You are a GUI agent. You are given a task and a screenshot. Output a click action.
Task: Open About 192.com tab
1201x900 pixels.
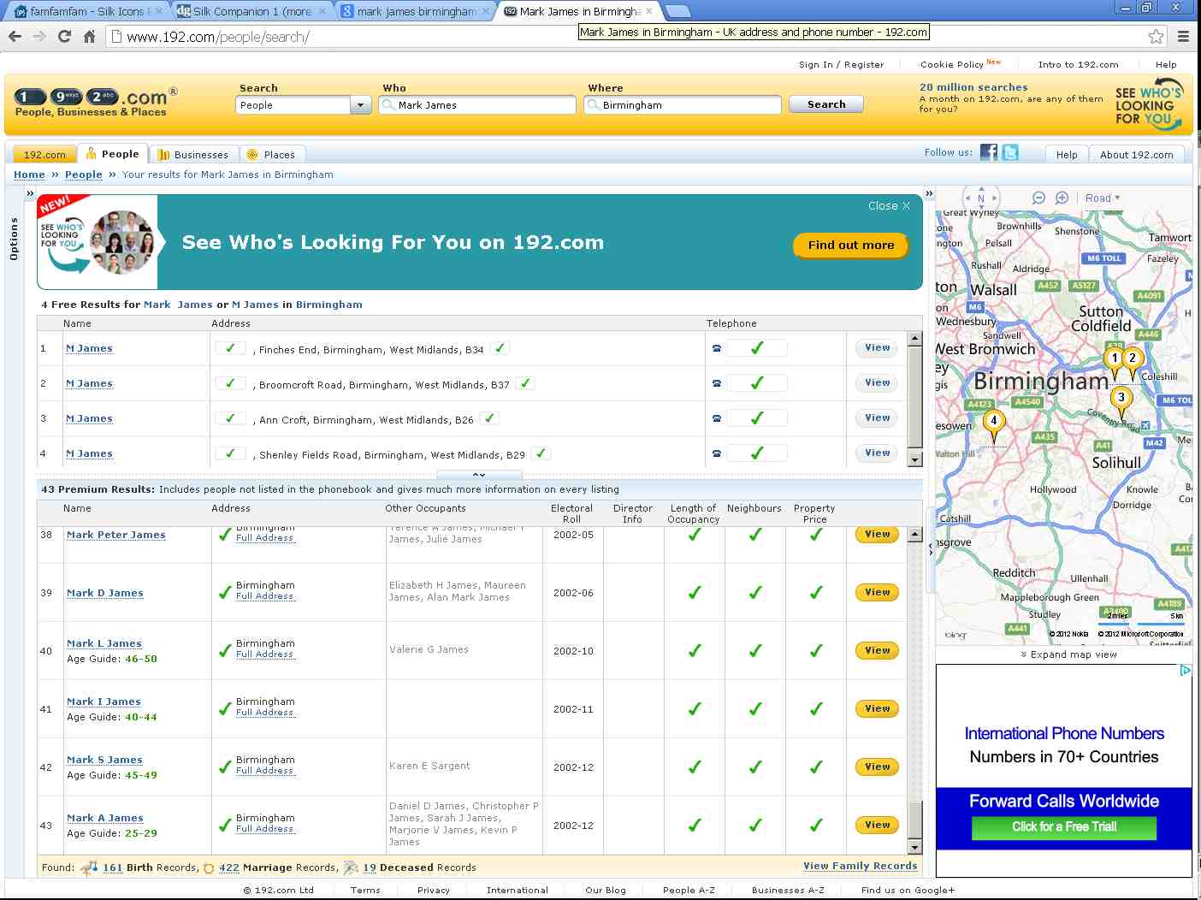pyautogui.click(x=1137, y=155)
